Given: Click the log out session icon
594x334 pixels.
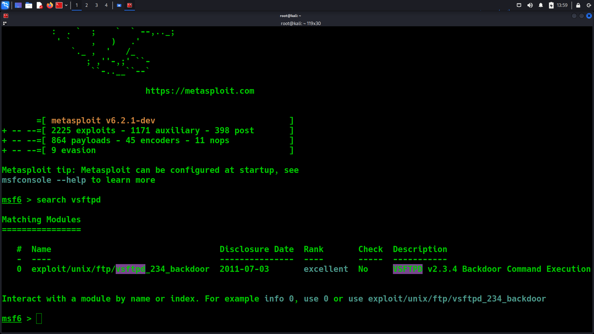Looking at the screenshot, I should coord(589,5).
